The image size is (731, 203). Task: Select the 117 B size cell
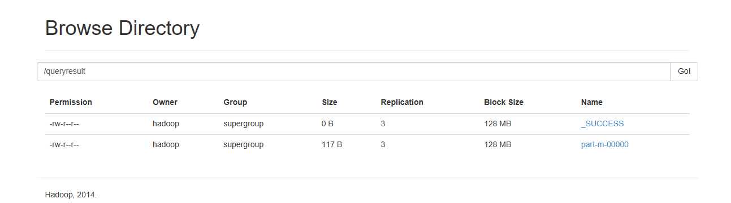click(332, 144)
